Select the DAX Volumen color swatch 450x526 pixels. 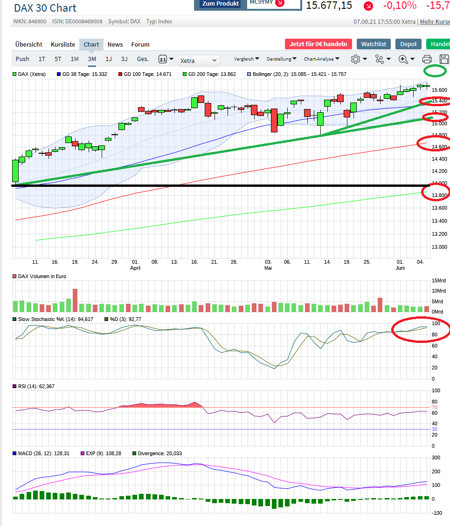pos(14,276)
